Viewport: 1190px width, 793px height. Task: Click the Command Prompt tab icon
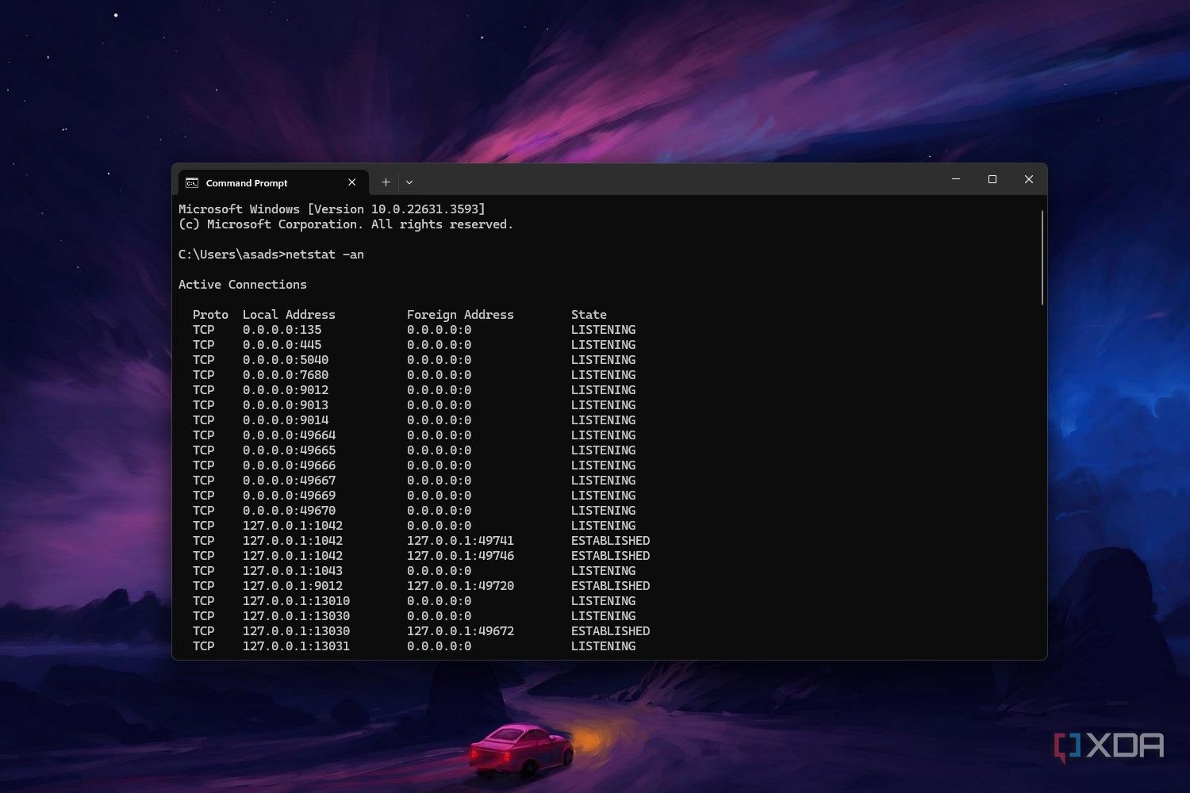click(x=192, y=183)
